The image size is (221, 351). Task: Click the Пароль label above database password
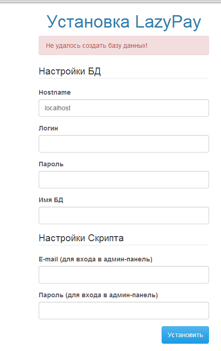point(51,164)
